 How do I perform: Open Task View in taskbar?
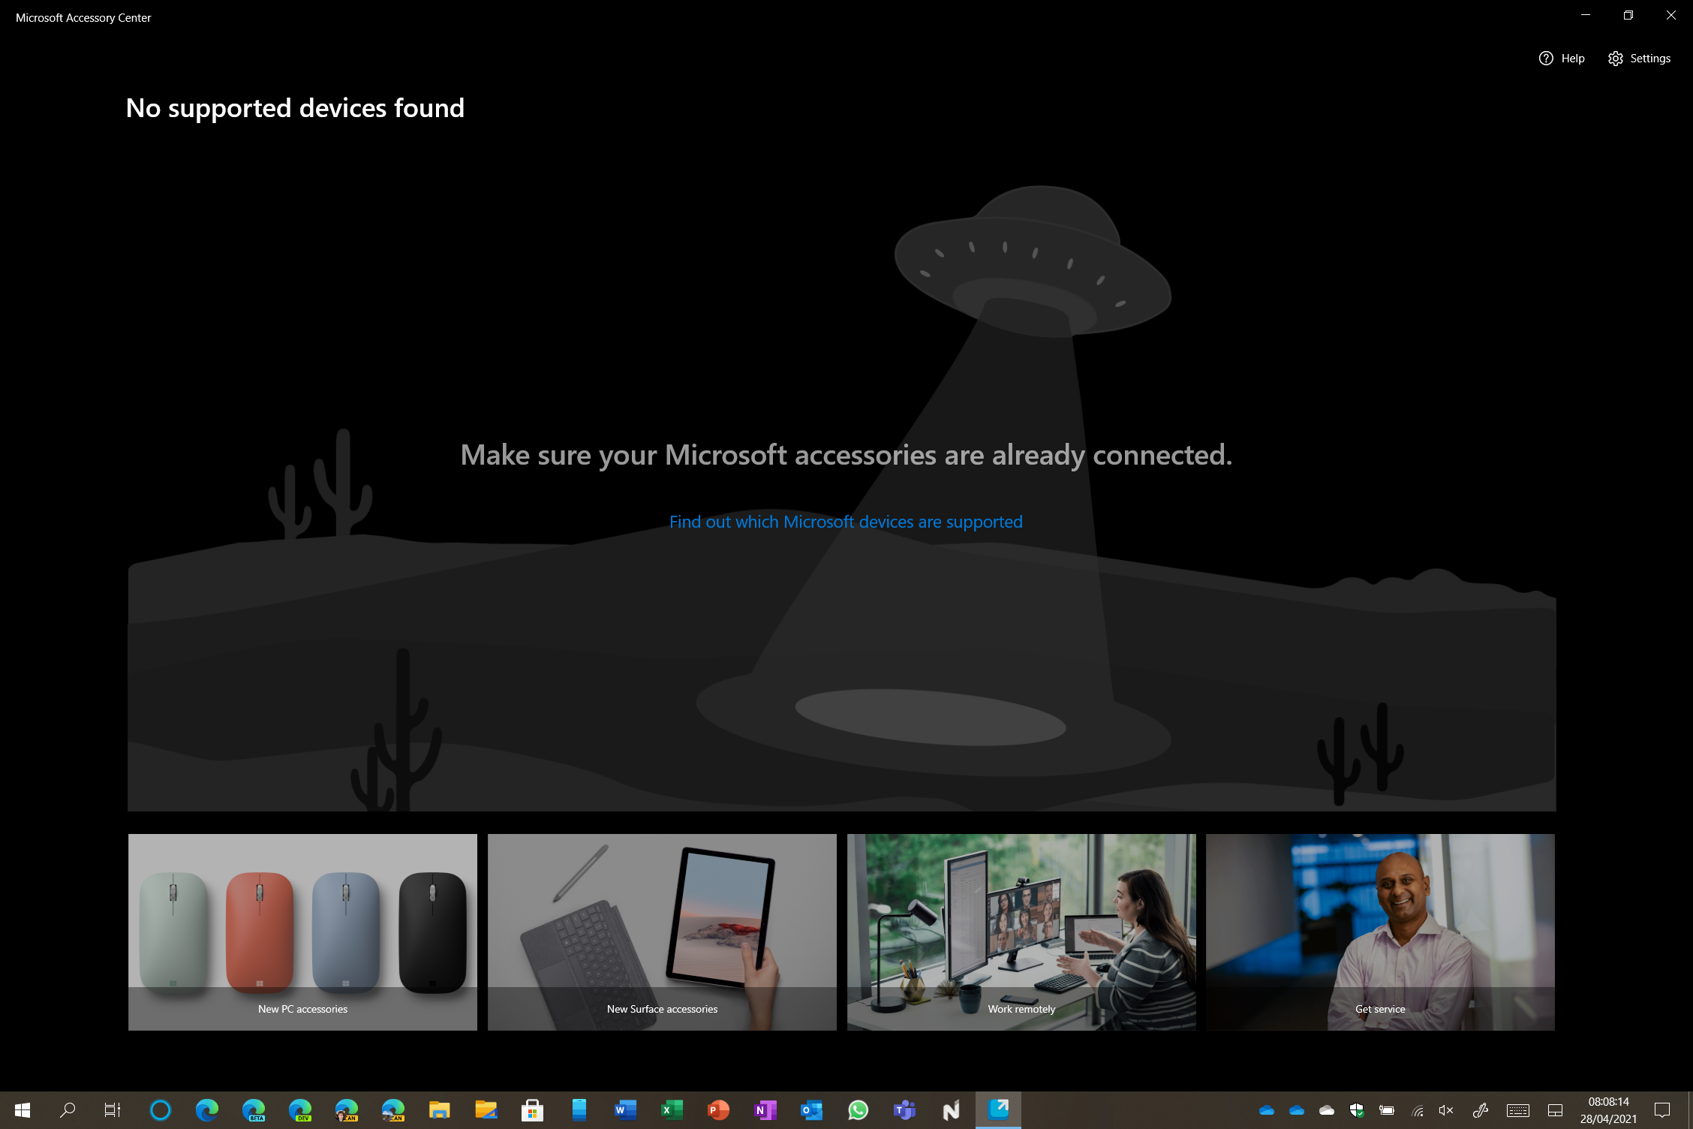point(113,1109)
